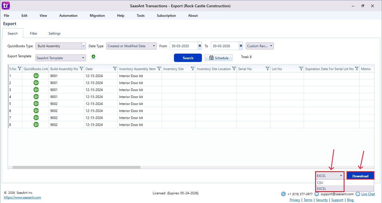Open the QuickBooks Type dropdown
The image size is (382, 203).
83,46
